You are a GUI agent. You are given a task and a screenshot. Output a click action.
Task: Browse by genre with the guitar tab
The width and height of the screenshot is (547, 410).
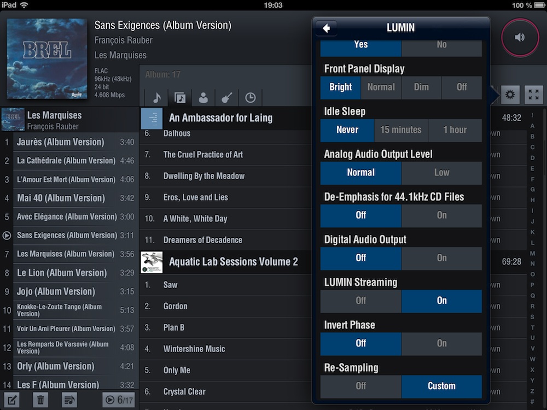pos(227,98)
